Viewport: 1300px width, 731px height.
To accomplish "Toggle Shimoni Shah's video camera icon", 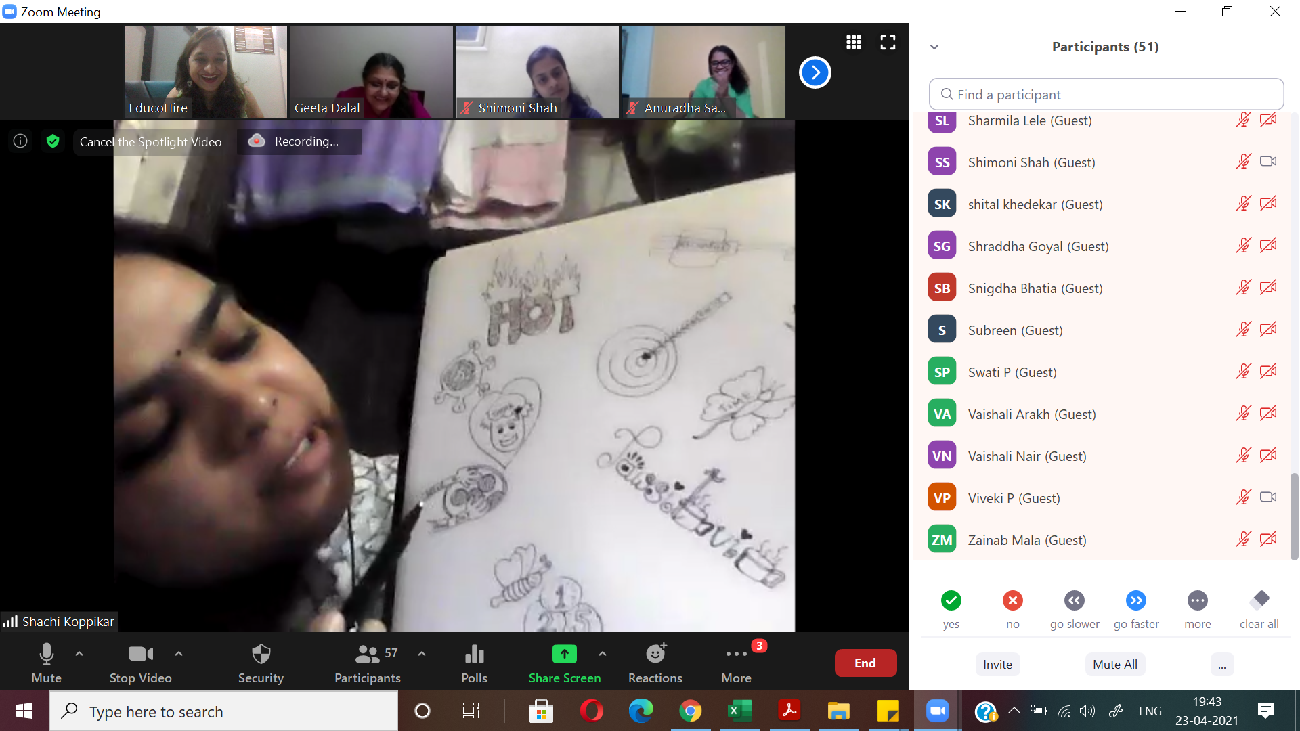I will click(x=1267, y=162).
